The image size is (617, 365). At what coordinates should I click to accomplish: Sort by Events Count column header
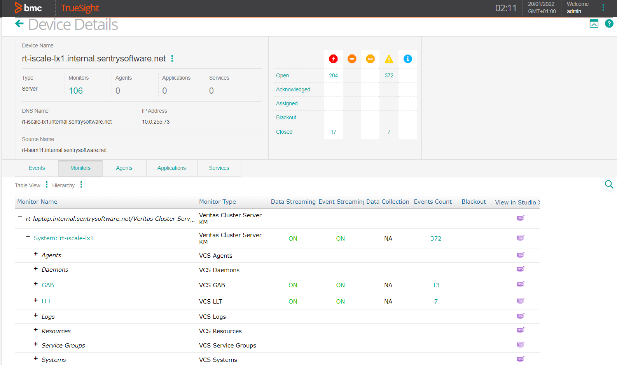pos(433,202)
